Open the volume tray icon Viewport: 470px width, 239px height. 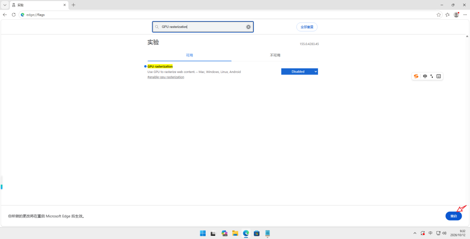pyautogui.click(x=444, y=233)
